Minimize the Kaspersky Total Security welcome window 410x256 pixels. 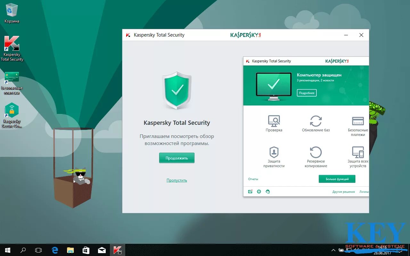point(346,35)
